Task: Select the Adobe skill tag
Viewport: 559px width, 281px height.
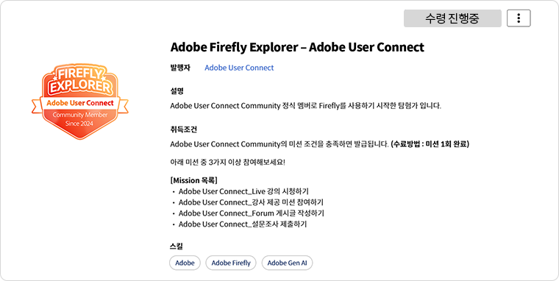Action: pos(185,263)
